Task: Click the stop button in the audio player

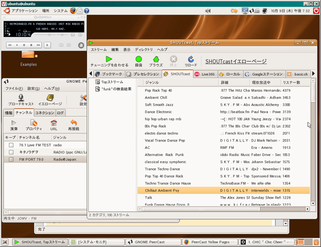Action: (31, 45)
